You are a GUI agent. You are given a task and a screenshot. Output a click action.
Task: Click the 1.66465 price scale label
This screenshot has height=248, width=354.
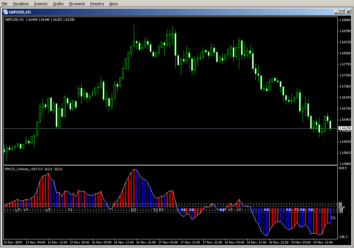tap(345, 119)
